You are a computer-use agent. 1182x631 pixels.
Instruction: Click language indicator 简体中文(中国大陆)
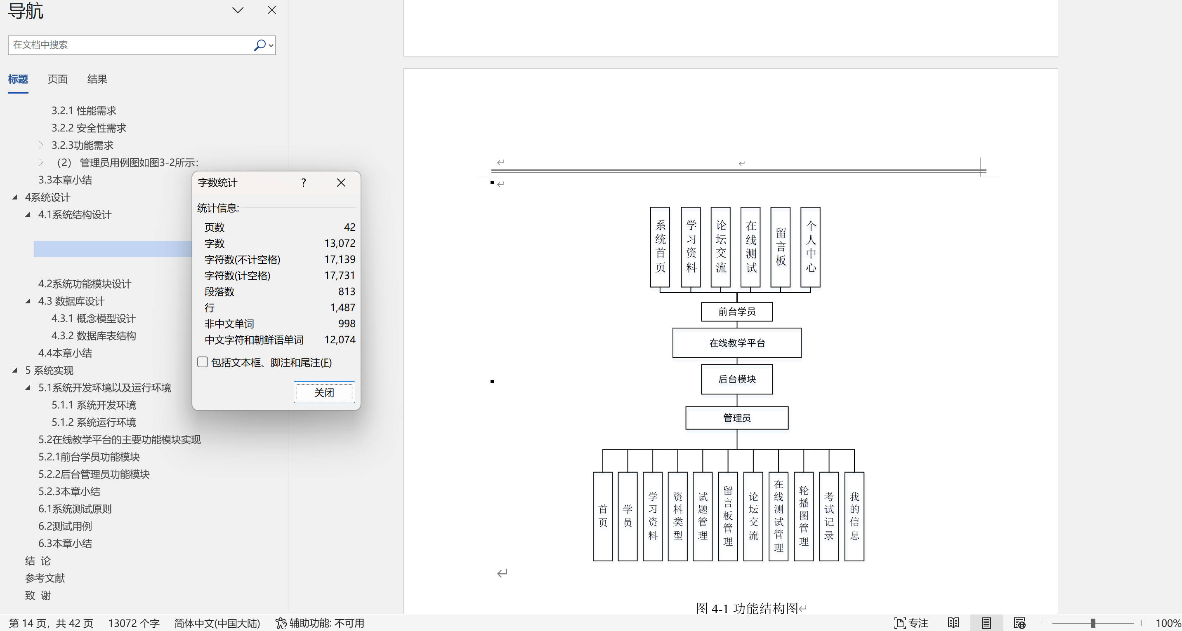click(x=217, y=623)
